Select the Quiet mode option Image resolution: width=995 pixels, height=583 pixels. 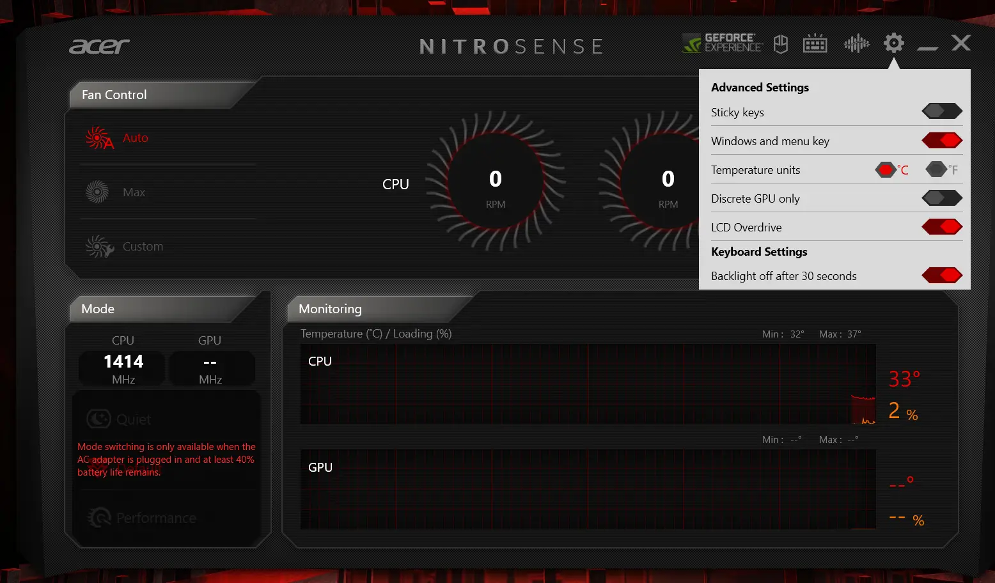pos(120,419)
